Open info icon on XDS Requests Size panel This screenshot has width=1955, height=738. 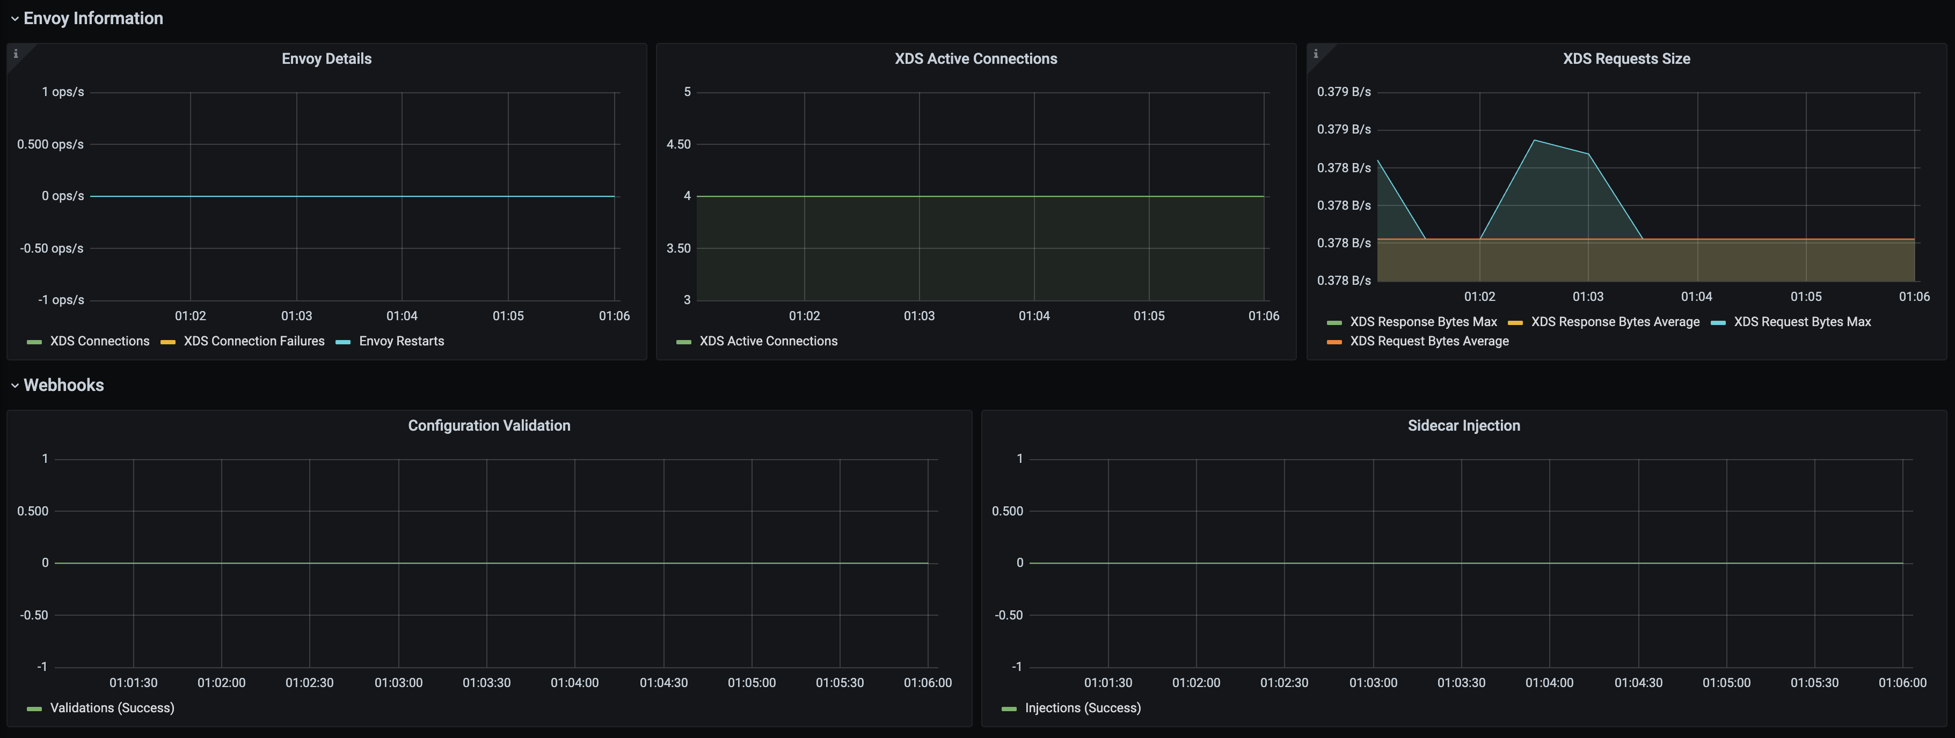(1315, 53)
